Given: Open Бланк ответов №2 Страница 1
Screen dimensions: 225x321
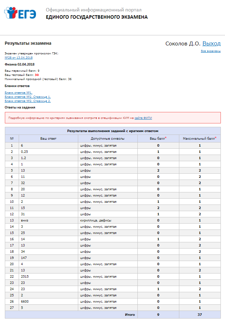Looking at the screenshot, I should 28,97.
